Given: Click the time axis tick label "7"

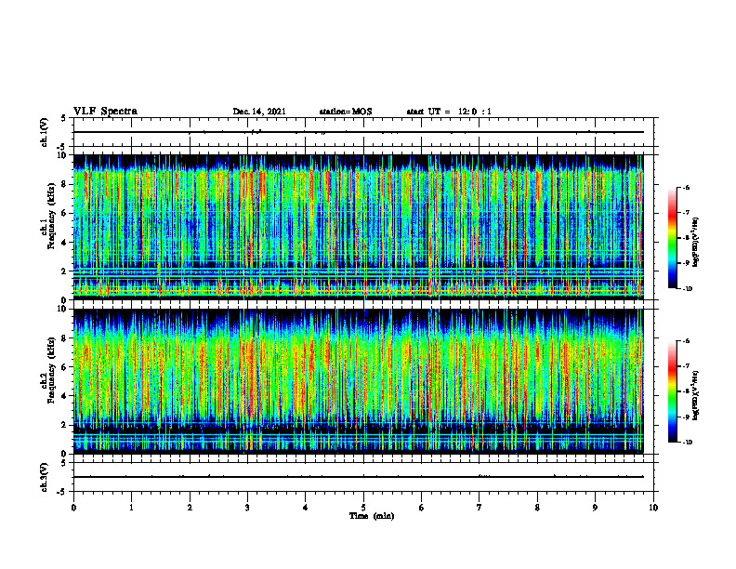Looking at the screenshot, I should point(480,508).
